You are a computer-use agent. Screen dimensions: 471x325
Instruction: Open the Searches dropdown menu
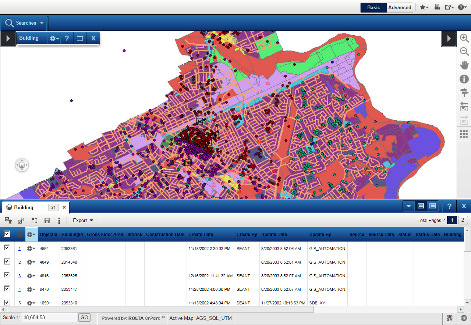tap(25, 23)
